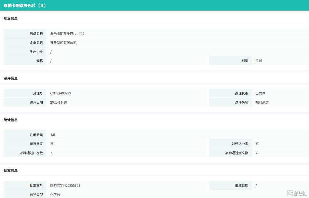This screenshot has width=309, height=198.
Task: Click the 品种通过批文数 label
Action: (x=237, y=153)
